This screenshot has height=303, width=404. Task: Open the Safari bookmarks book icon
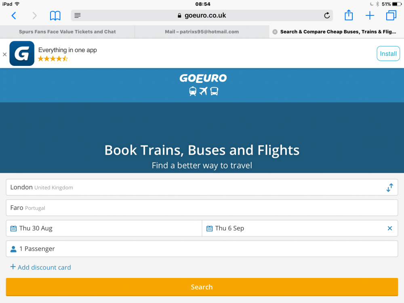coord(55,16)
